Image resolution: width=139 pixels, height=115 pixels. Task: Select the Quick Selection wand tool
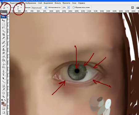pos(3,31)
